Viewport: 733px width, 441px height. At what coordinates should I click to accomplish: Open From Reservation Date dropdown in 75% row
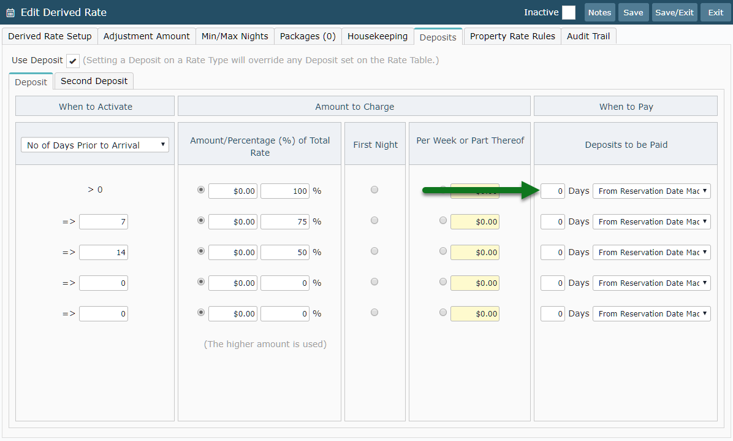pos(651,221)
